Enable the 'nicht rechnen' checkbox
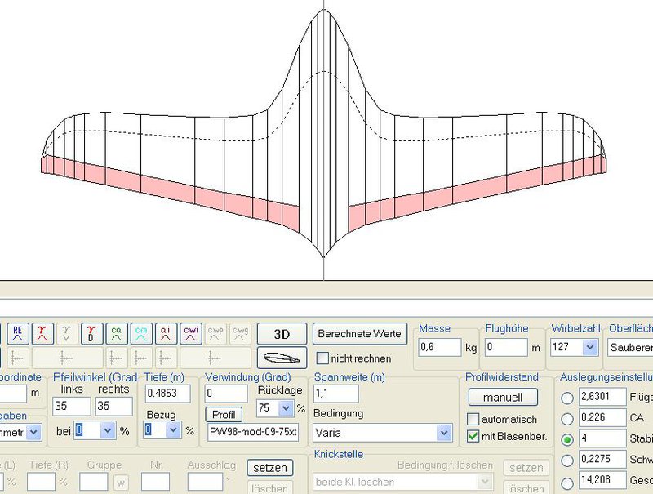The width and height of the screenshot is (653, 494). (322, 358)
